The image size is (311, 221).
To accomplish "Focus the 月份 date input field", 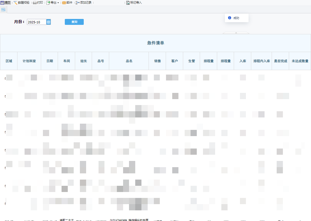I will (x=36, y=22).
